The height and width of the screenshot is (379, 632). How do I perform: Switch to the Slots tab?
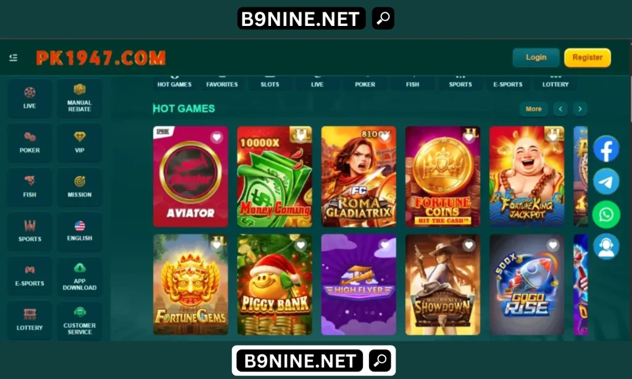point(270,83)
